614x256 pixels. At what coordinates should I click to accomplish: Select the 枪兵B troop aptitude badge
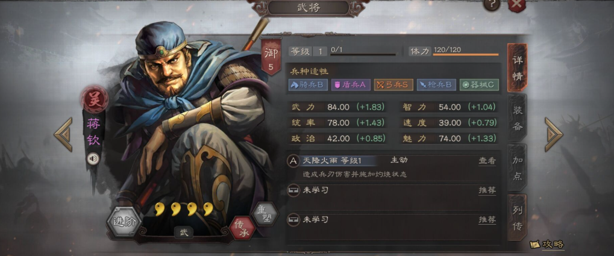(436, 84)
